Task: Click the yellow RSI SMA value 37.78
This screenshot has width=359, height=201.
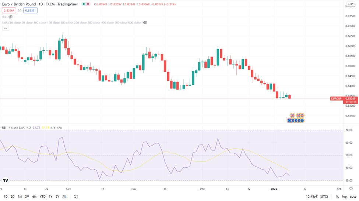Action: click(45, 128)
